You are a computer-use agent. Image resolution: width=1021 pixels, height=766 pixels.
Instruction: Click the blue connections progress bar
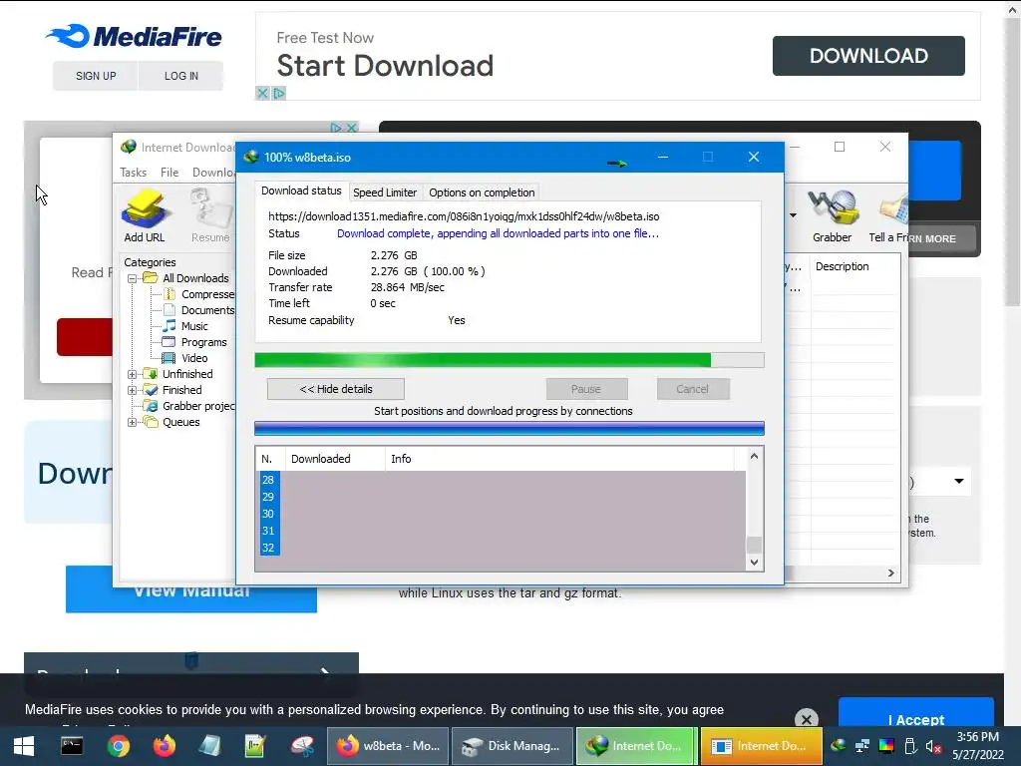(x=510, y=428)
